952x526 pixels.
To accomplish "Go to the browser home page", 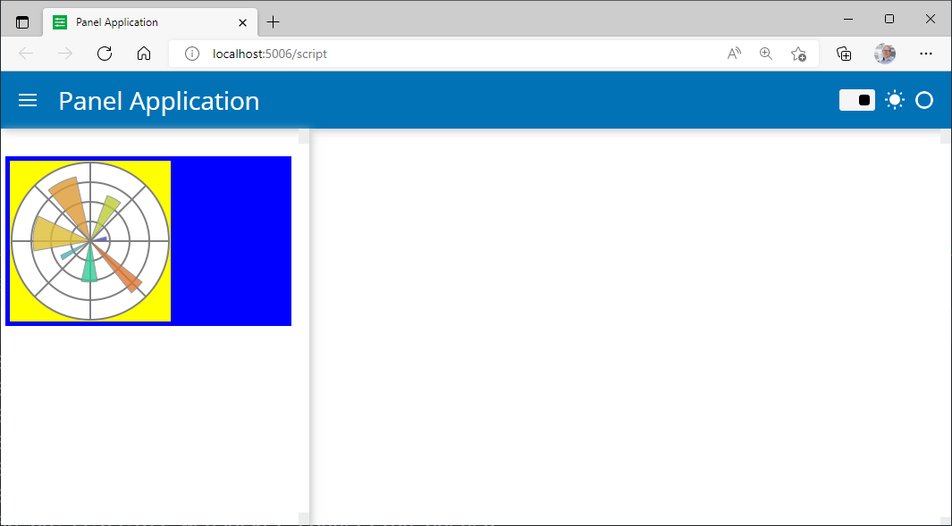I will [x=144, y=54].
